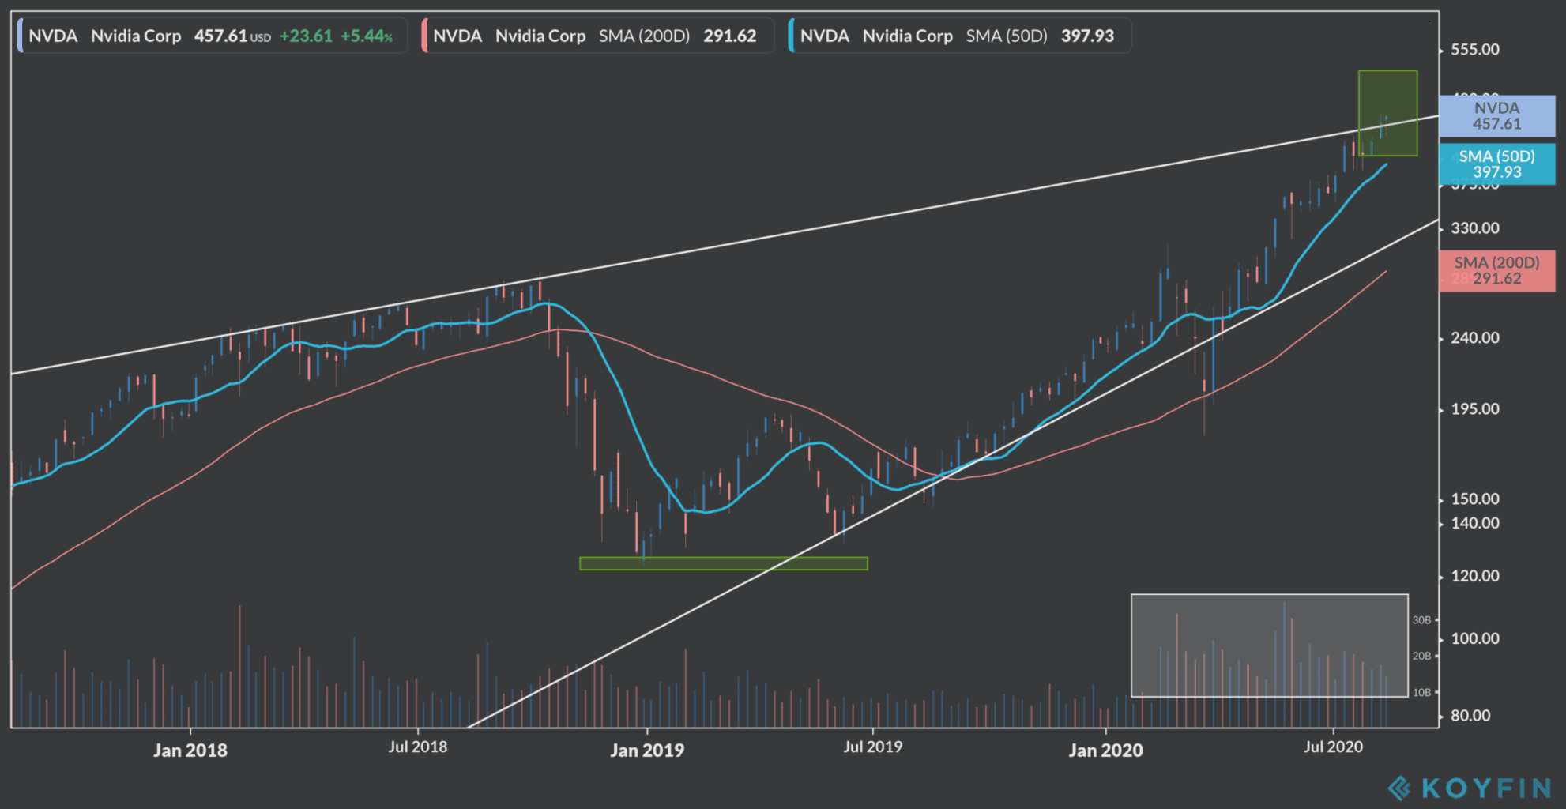Click the +23.61 price change value
The image size is (1566, 809).
306,36
